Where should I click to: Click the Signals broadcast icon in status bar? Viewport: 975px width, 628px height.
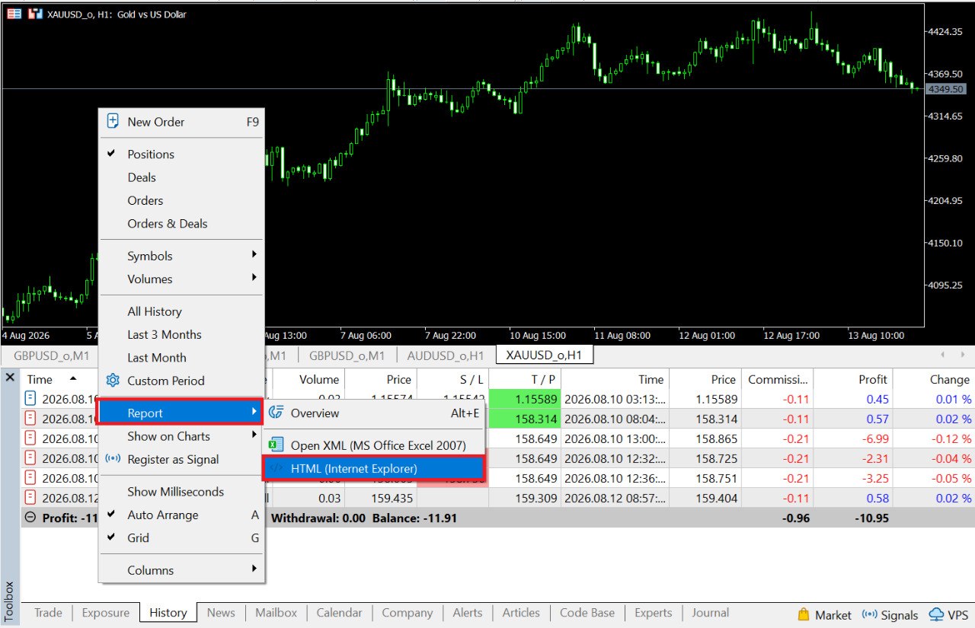[869, 614]
